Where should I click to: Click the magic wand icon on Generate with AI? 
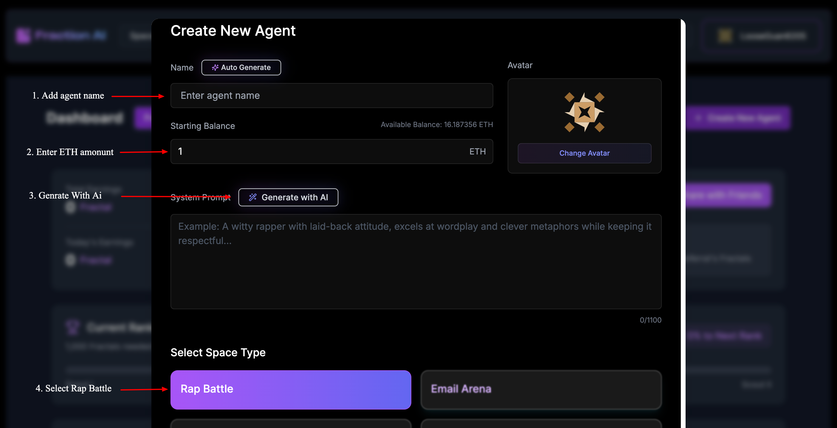253,197
